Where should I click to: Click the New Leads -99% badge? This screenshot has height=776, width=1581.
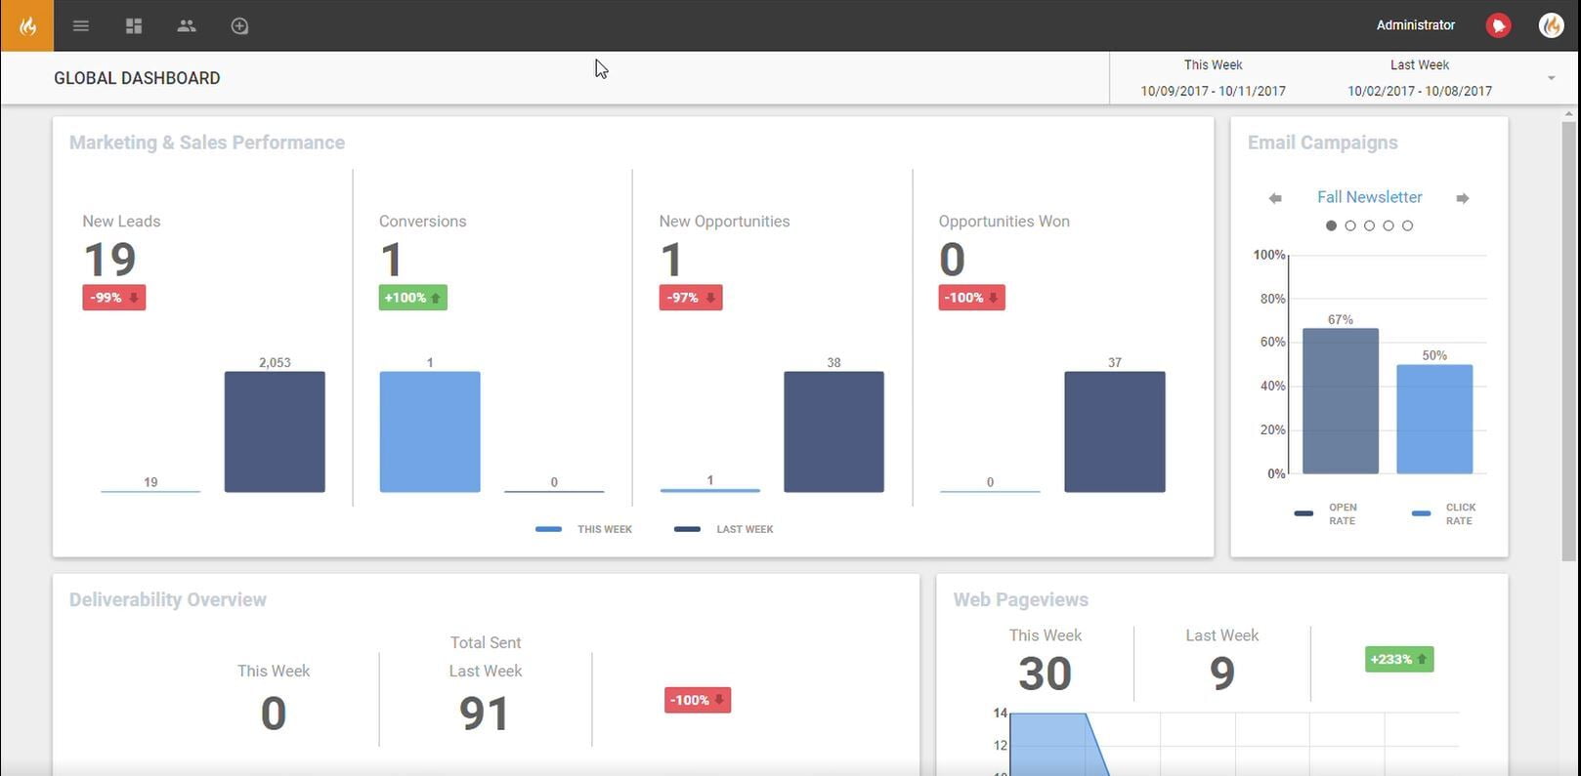point(114,298)
